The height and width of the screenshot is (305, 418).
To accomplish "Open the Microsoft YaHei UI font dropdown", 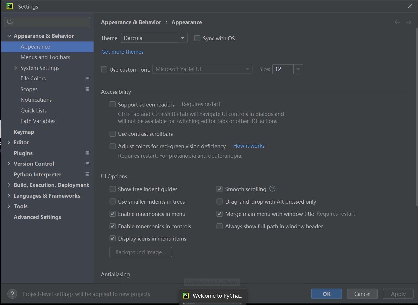I will [202, 69].
